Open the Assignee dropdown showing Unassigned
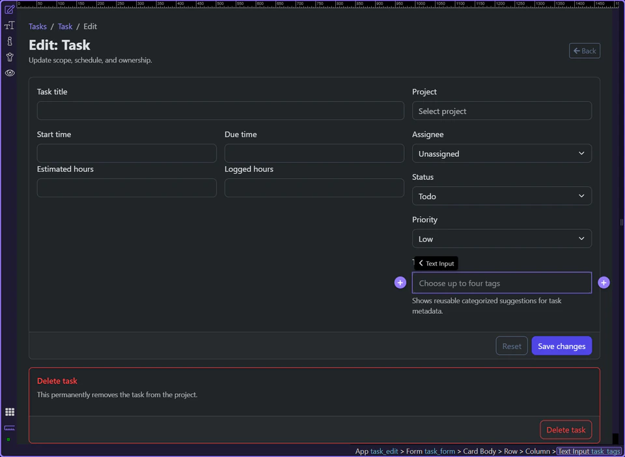 tap(501, 153)
